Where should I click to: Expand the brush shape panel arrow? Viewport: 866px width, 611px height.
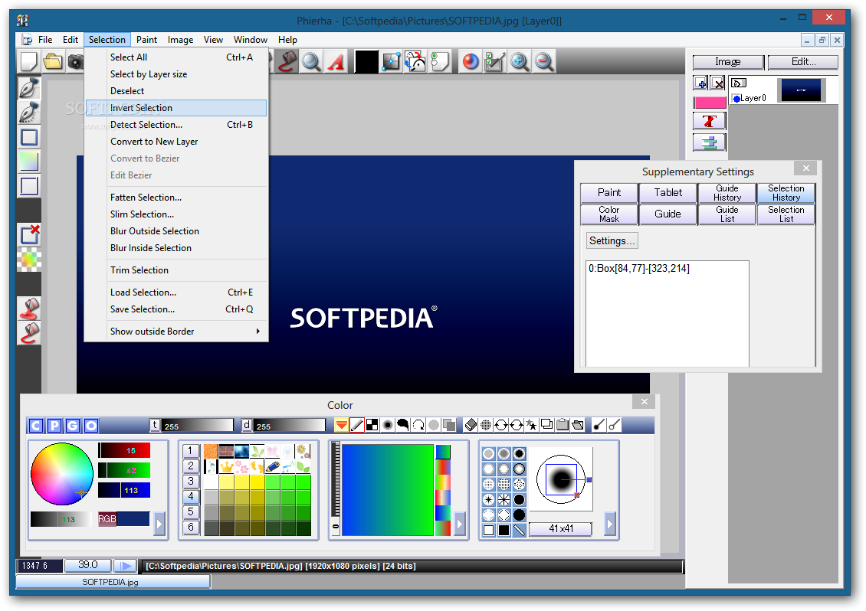click(x=610, y=524)
